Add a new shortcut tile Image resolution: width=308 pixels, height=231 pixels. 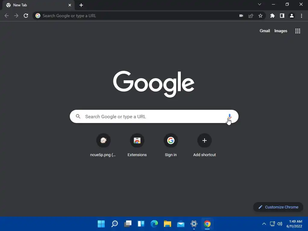[x=205, y=145]
